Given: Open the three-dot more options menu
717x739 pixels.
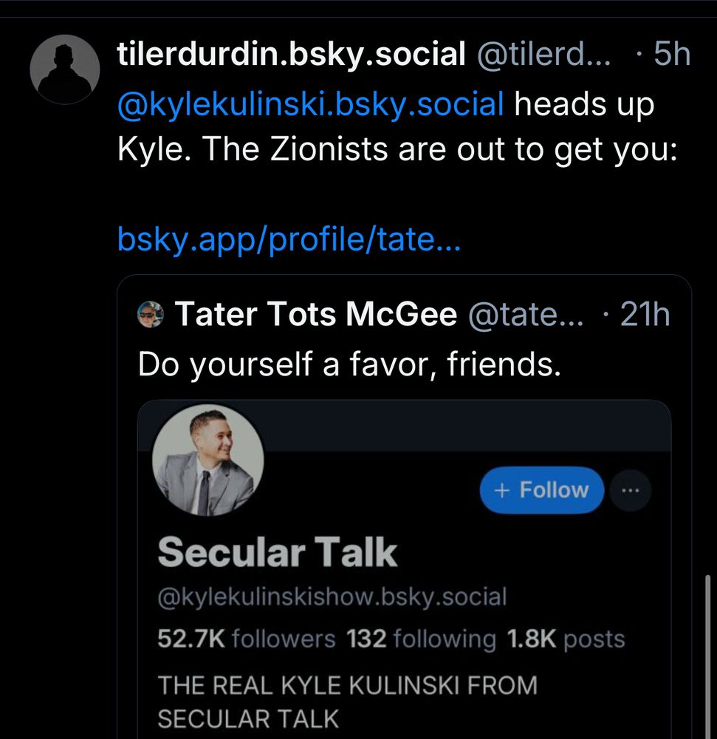Looking at the screenshot, I should point(630,490).
